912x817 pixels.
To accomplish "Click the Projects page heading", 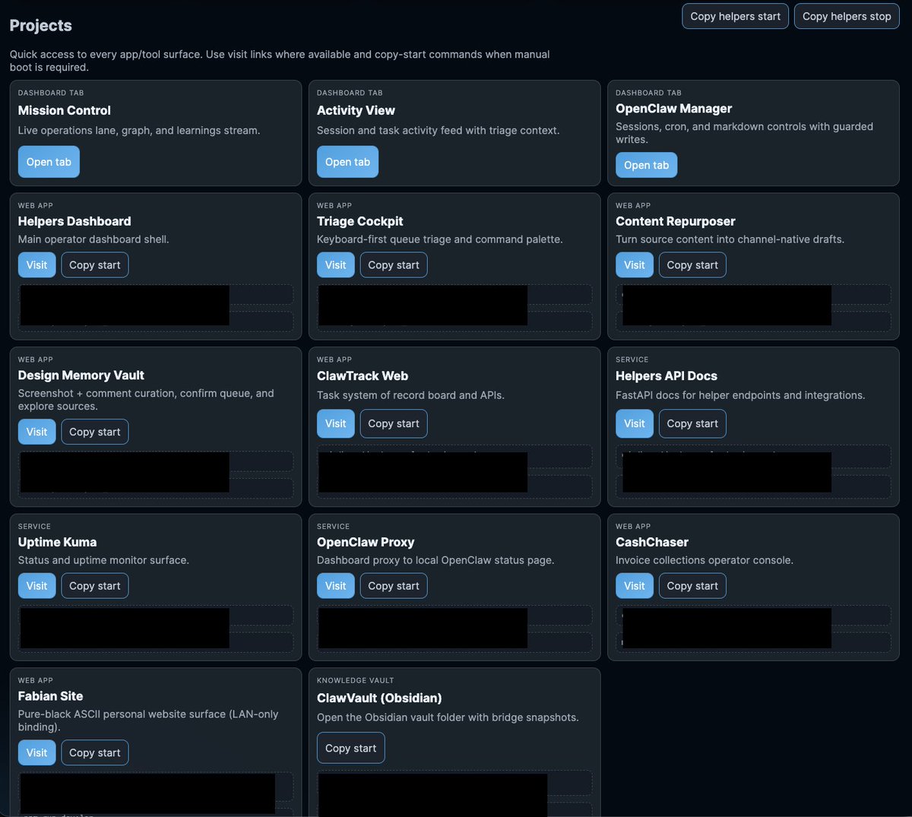I will (x=41, y=26).
